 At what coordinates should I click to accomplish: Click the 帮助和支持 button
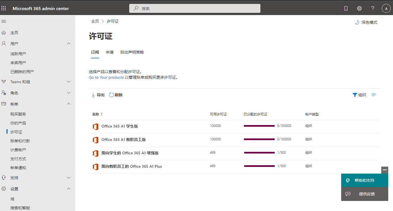(x=365, y=180)
